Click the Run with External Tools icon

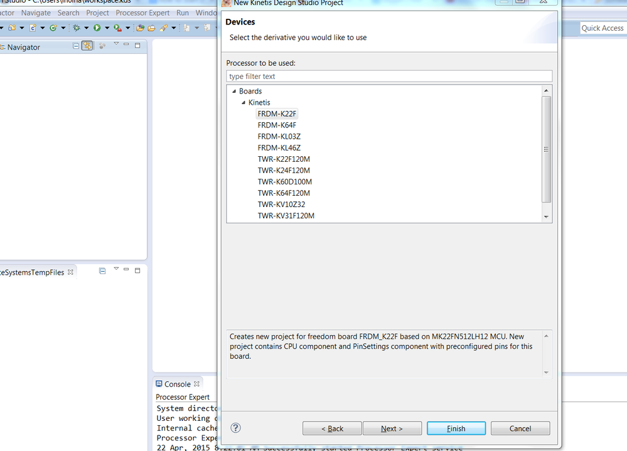117,28
